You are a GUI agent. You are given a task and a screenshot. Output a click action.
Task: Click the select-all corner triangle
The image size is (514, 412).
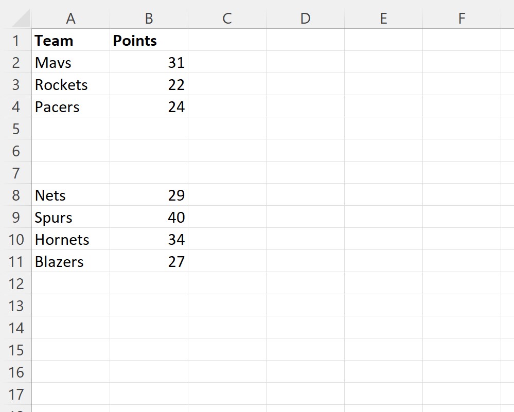[21, 19]
